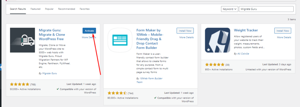
Task: Click the (39) ratings count
Action: (227, 65)
